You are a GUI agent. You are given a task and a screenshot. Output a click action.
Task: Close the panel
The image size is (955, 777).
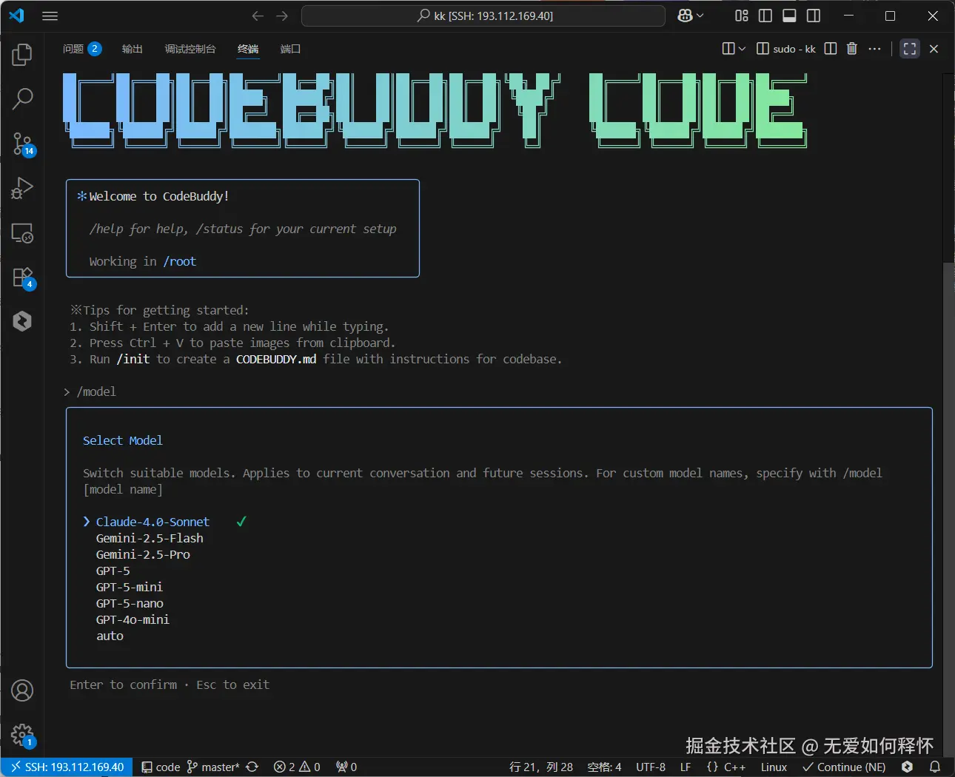(x=934, y=49)
